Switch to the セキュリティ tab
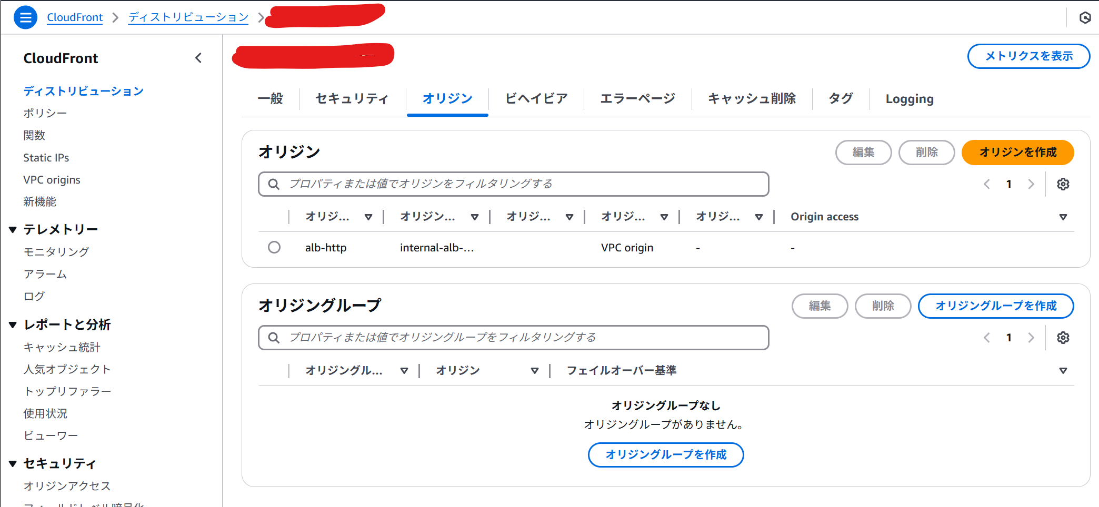Viewport: 1099px width, 507px height. tap(352, 98)
